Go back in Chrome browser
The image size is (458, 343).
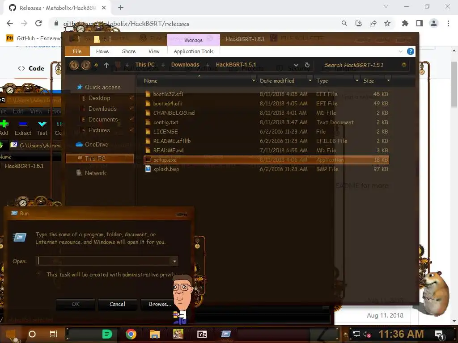pos(10,23)
